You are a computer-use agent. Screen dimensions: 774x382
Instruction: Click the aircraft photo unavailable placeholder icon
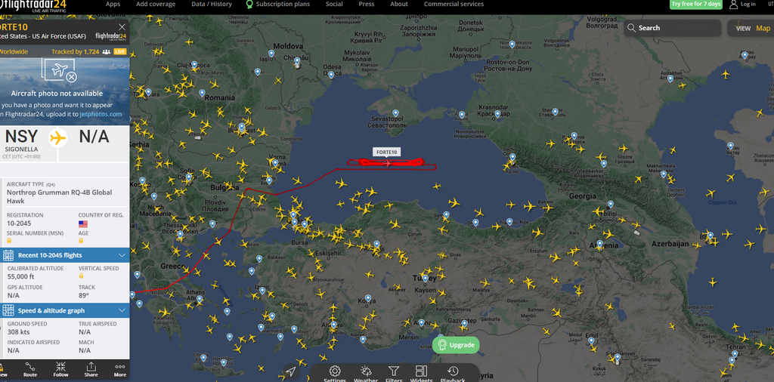61,70
